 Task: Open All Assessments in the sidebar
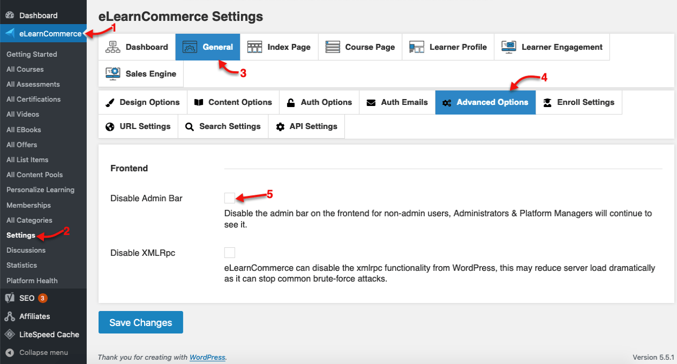tap(33, 84)
